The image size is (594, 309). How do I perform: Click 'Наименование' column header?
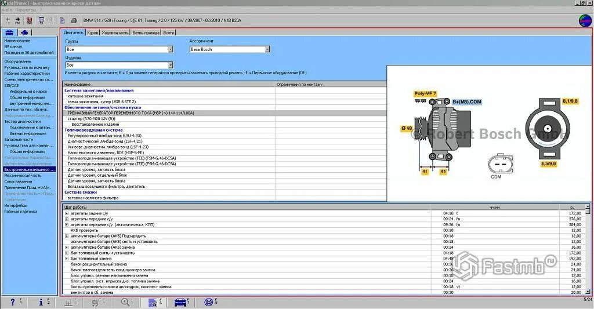pos(169,85)
